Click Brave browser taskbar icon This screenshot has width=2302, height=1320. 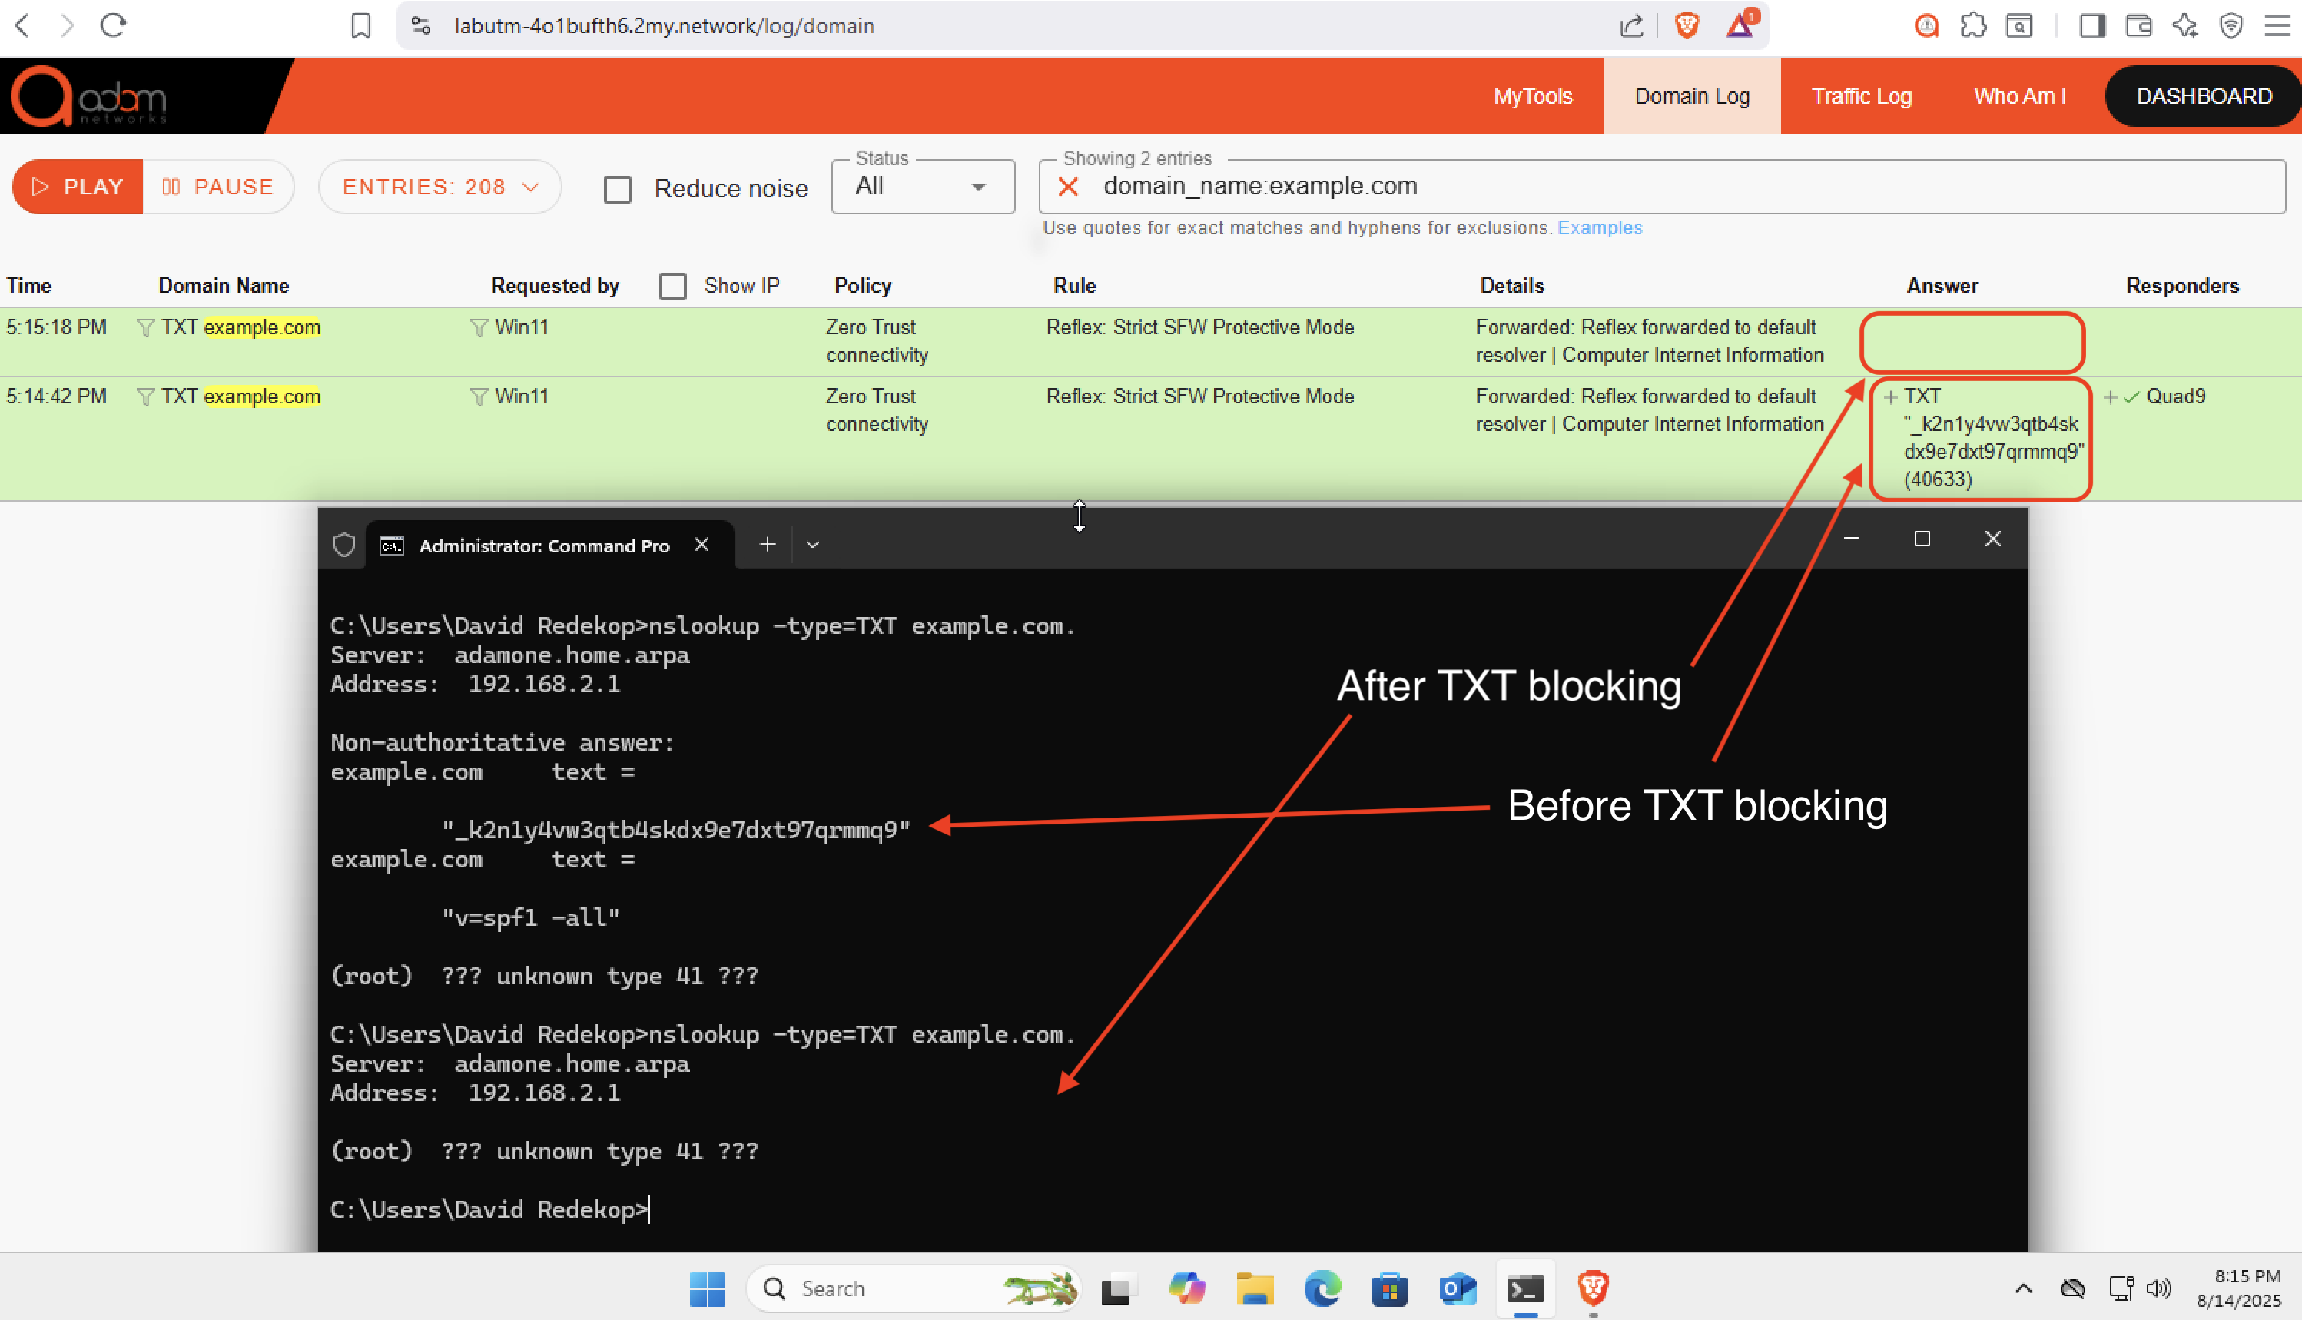[1593, 1288]
